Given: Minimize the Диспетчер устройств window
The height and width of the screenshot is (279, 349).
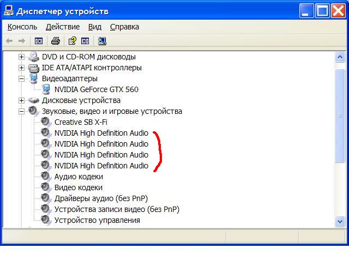Looking at the screenshot, I should pyautogui.click(x=306, y=11).
